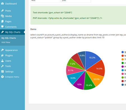This screenshot has height=110, width=126.
Task: Open the My SQL Charts menu
Action: 12,32
